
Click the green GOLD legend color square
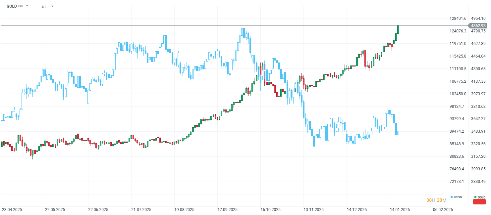[x=475, y=197]
